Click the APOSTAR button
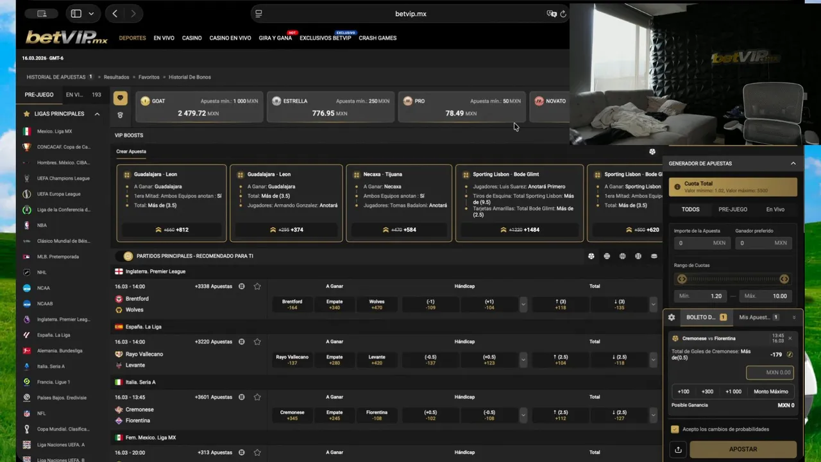Viewport: 821px width, 462px height. point(743,449)
